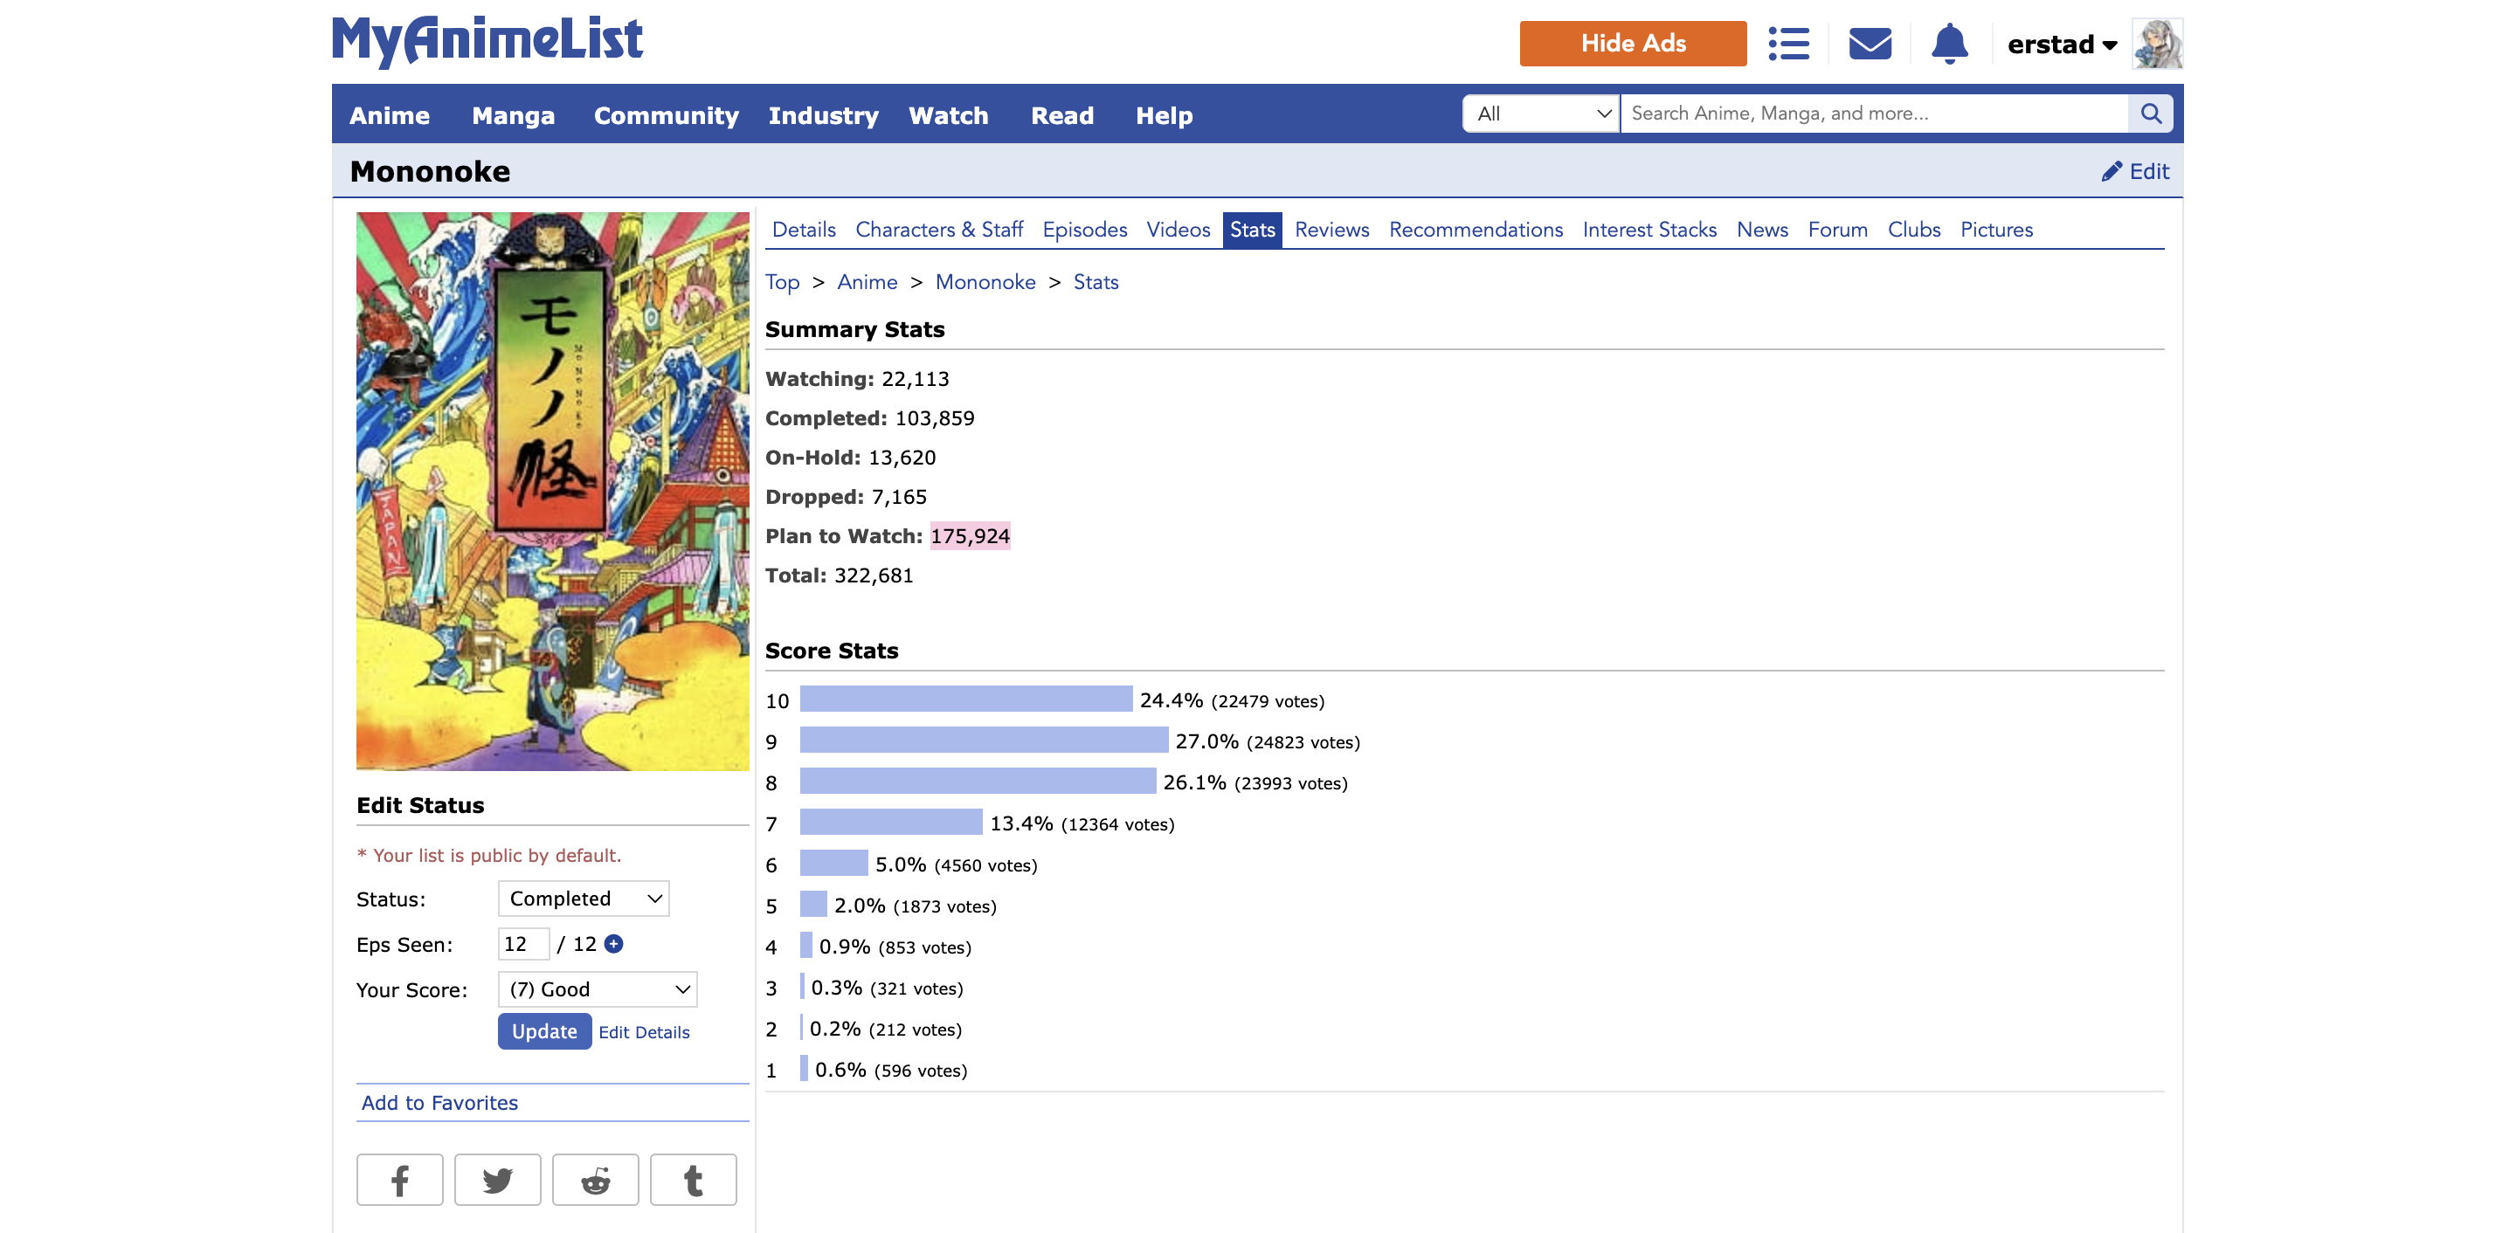Open Your Score dropdown showing (7) Good
Image resolution: width=2516 pixels, height=1233 pixels.
[597, 989]
